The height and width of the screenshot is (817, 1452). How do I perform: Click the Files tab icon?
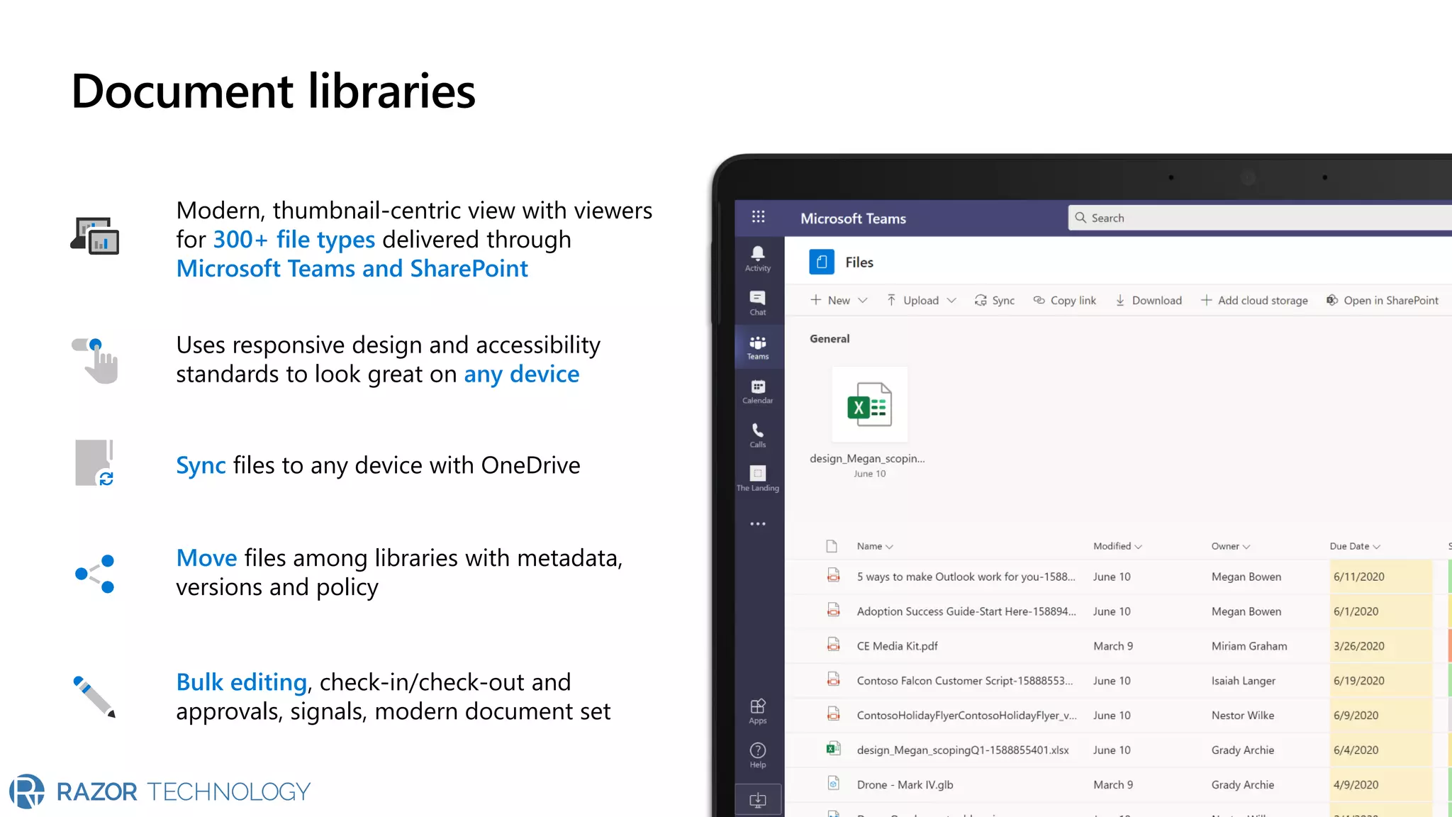click(x=822, y=262)
